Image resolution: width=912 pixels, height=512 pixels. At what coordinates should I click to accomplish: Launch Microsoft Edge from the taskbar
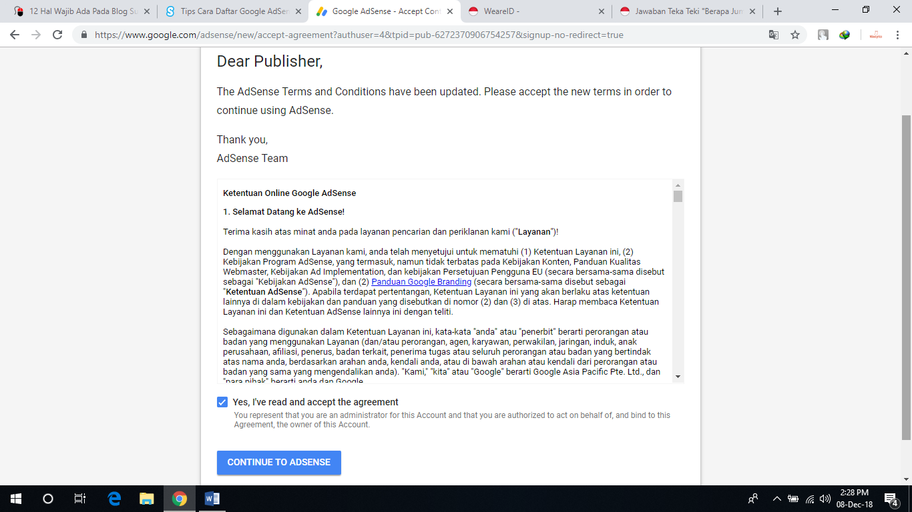tap(113, 498)
